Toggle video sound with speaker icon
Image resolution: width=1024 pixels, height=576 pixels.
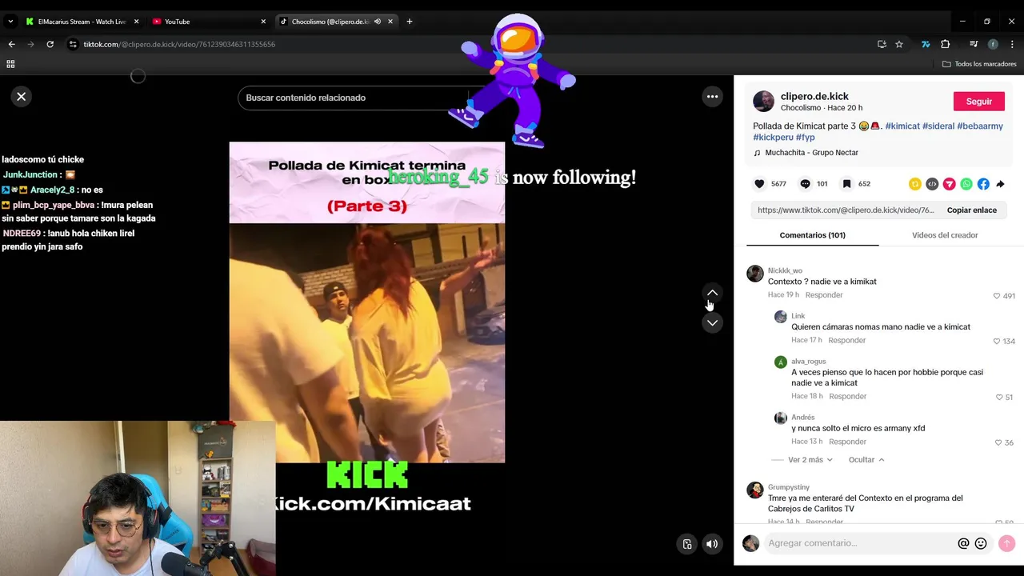pos(712,544)
